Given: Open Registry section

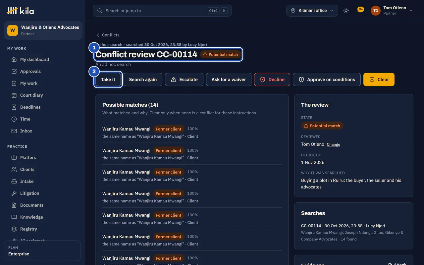Looking at the screenshot, I should point(42,229).
